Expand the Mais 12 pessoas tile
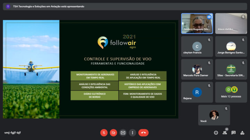Screen dimensions: 250x140 pyautogui.click(x=231, y=92)
